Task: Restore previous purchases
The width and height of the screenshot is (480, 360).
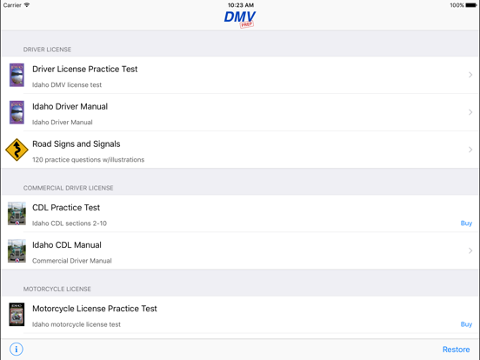Action: 457,350
